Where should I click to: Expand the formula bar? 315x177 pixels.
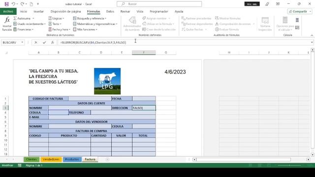coord(312,42)
